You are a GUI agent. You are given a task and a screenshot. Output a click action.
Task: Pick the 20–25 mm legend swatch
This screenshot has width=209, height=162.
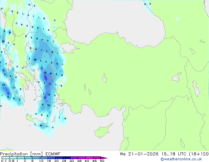coord(59,158)
